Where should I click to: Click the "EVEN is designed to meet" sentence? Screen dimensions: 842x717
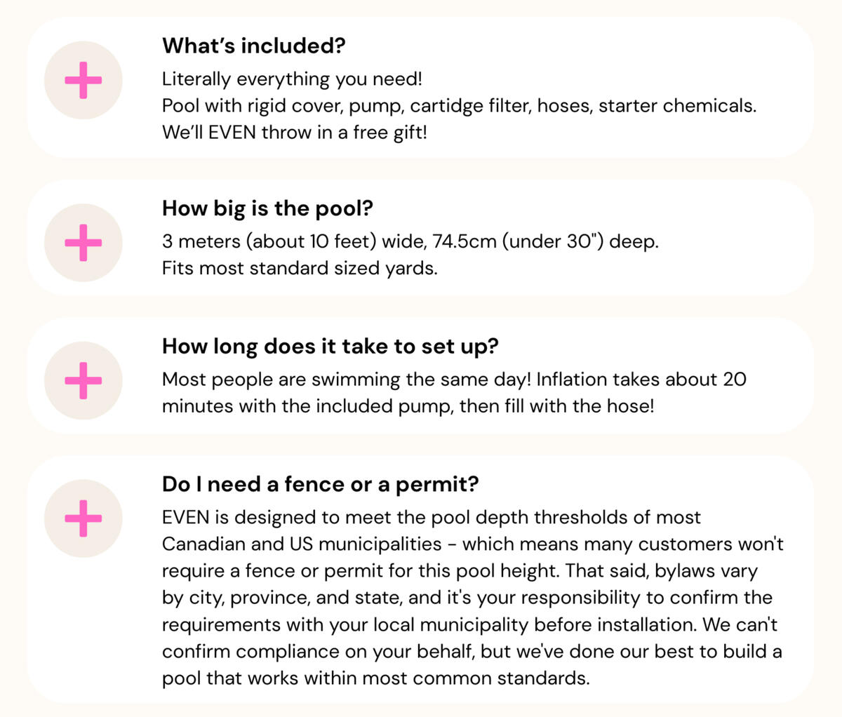pyautogui.click(x=432, y=518)
